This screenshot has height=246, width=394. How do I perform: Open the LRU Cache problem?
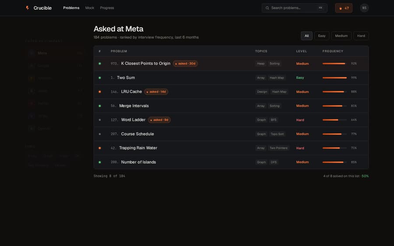[x=131, y=92]
